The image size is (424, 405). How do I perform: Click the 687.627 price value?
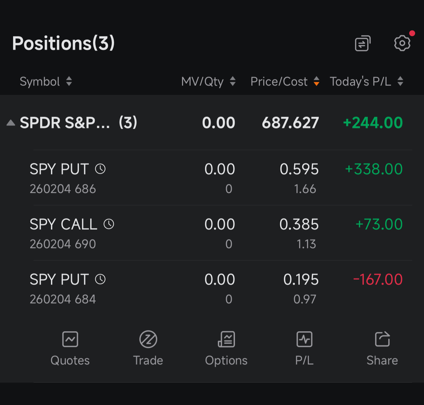point(290,123)
